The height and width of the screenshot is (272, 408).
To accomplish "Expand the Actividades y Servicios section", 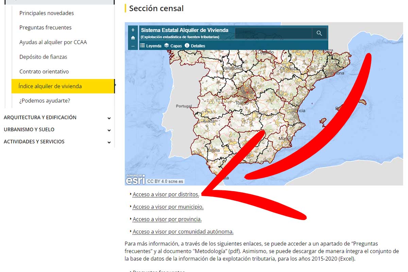I will click(109, 142).
